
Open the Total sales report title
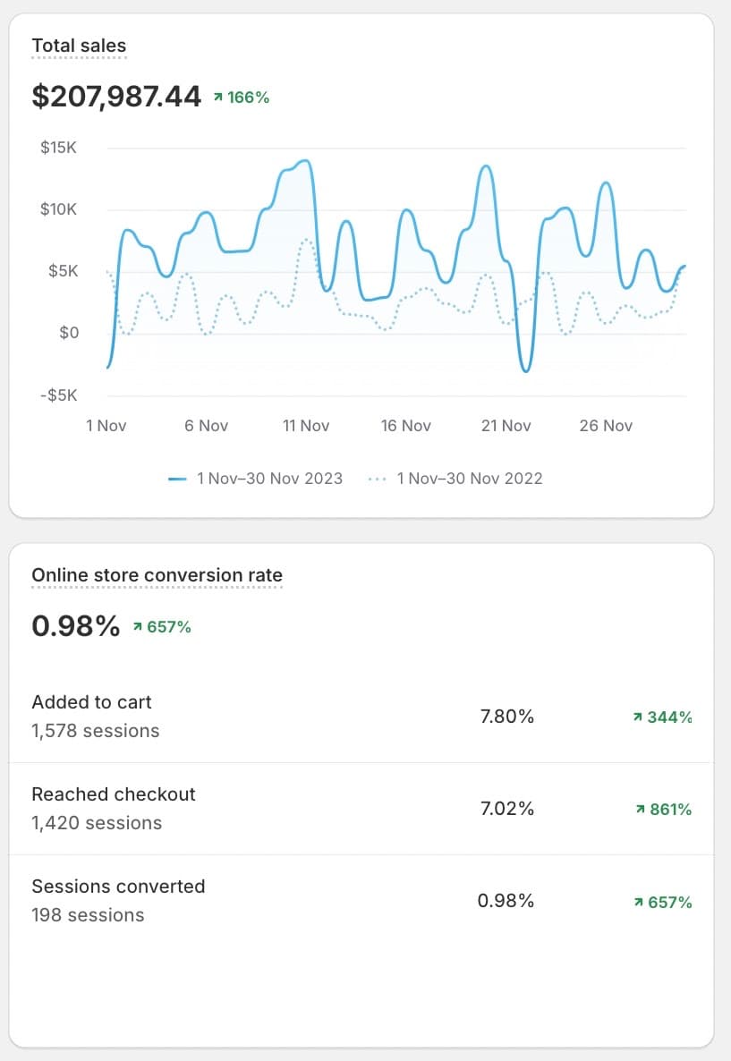(79, 46)
